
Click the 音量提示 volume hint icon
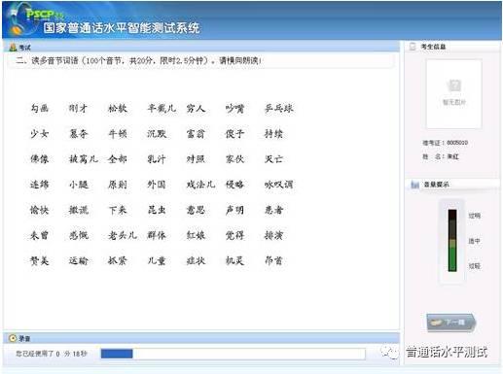coord(415,185)
